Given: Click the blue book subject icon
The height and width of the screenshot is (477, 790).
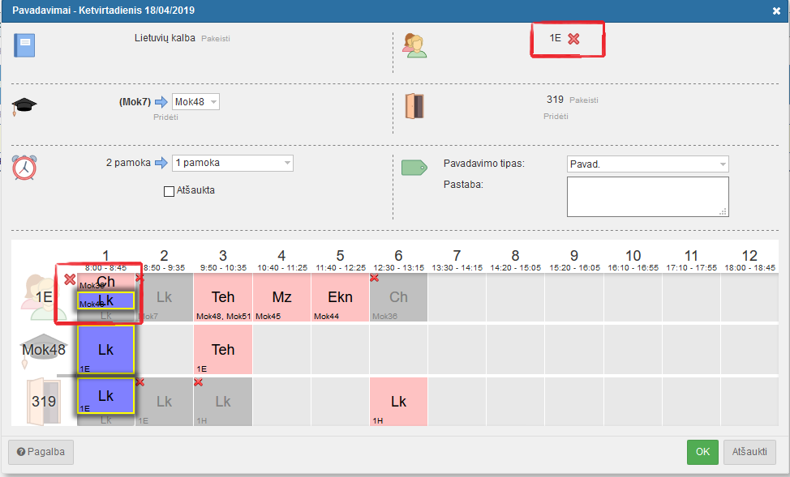Looking at the screenshot, I should click(x=24, y=45).
